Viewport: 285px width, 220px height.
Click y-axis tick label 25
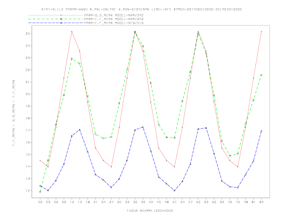pyautogui.click(x=28, y=33)
